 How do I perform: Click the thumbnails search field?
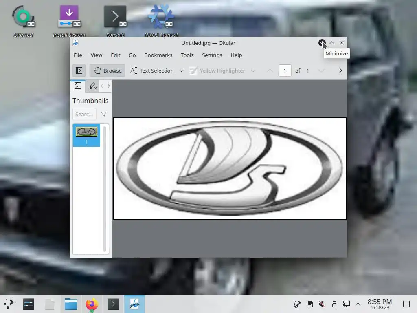[x=84, y=114]
